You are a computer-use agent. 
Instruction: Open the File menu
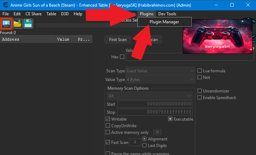click(6, 14)
